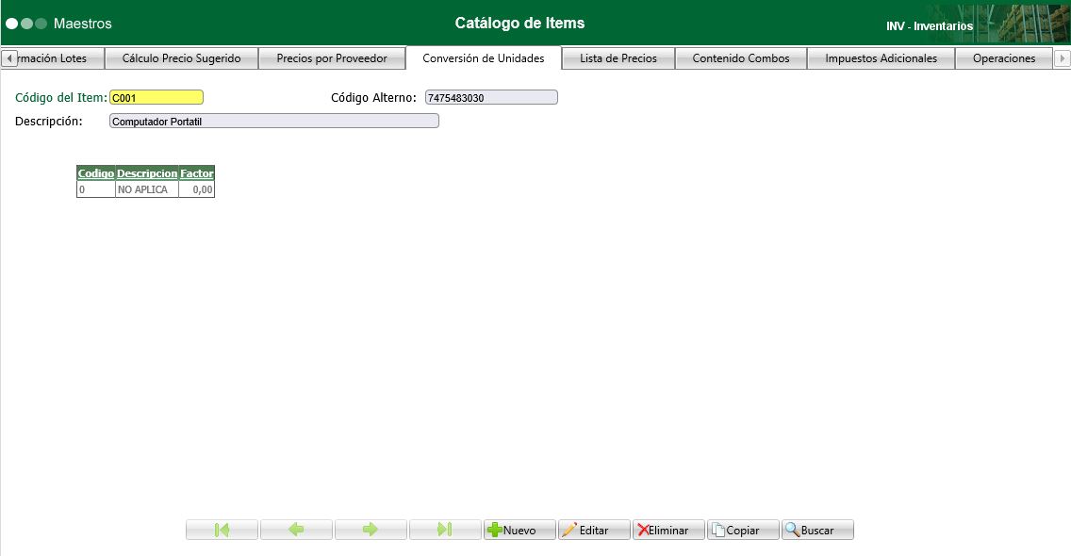Jump to the last record
Image resolution: width=1071 pixels, height=556 pixels.
coord(445,530)
